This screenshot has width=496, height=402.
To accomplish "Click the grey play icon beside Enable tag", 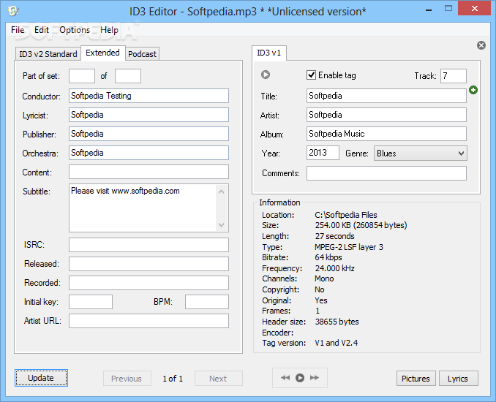I will tap(266, 75).
